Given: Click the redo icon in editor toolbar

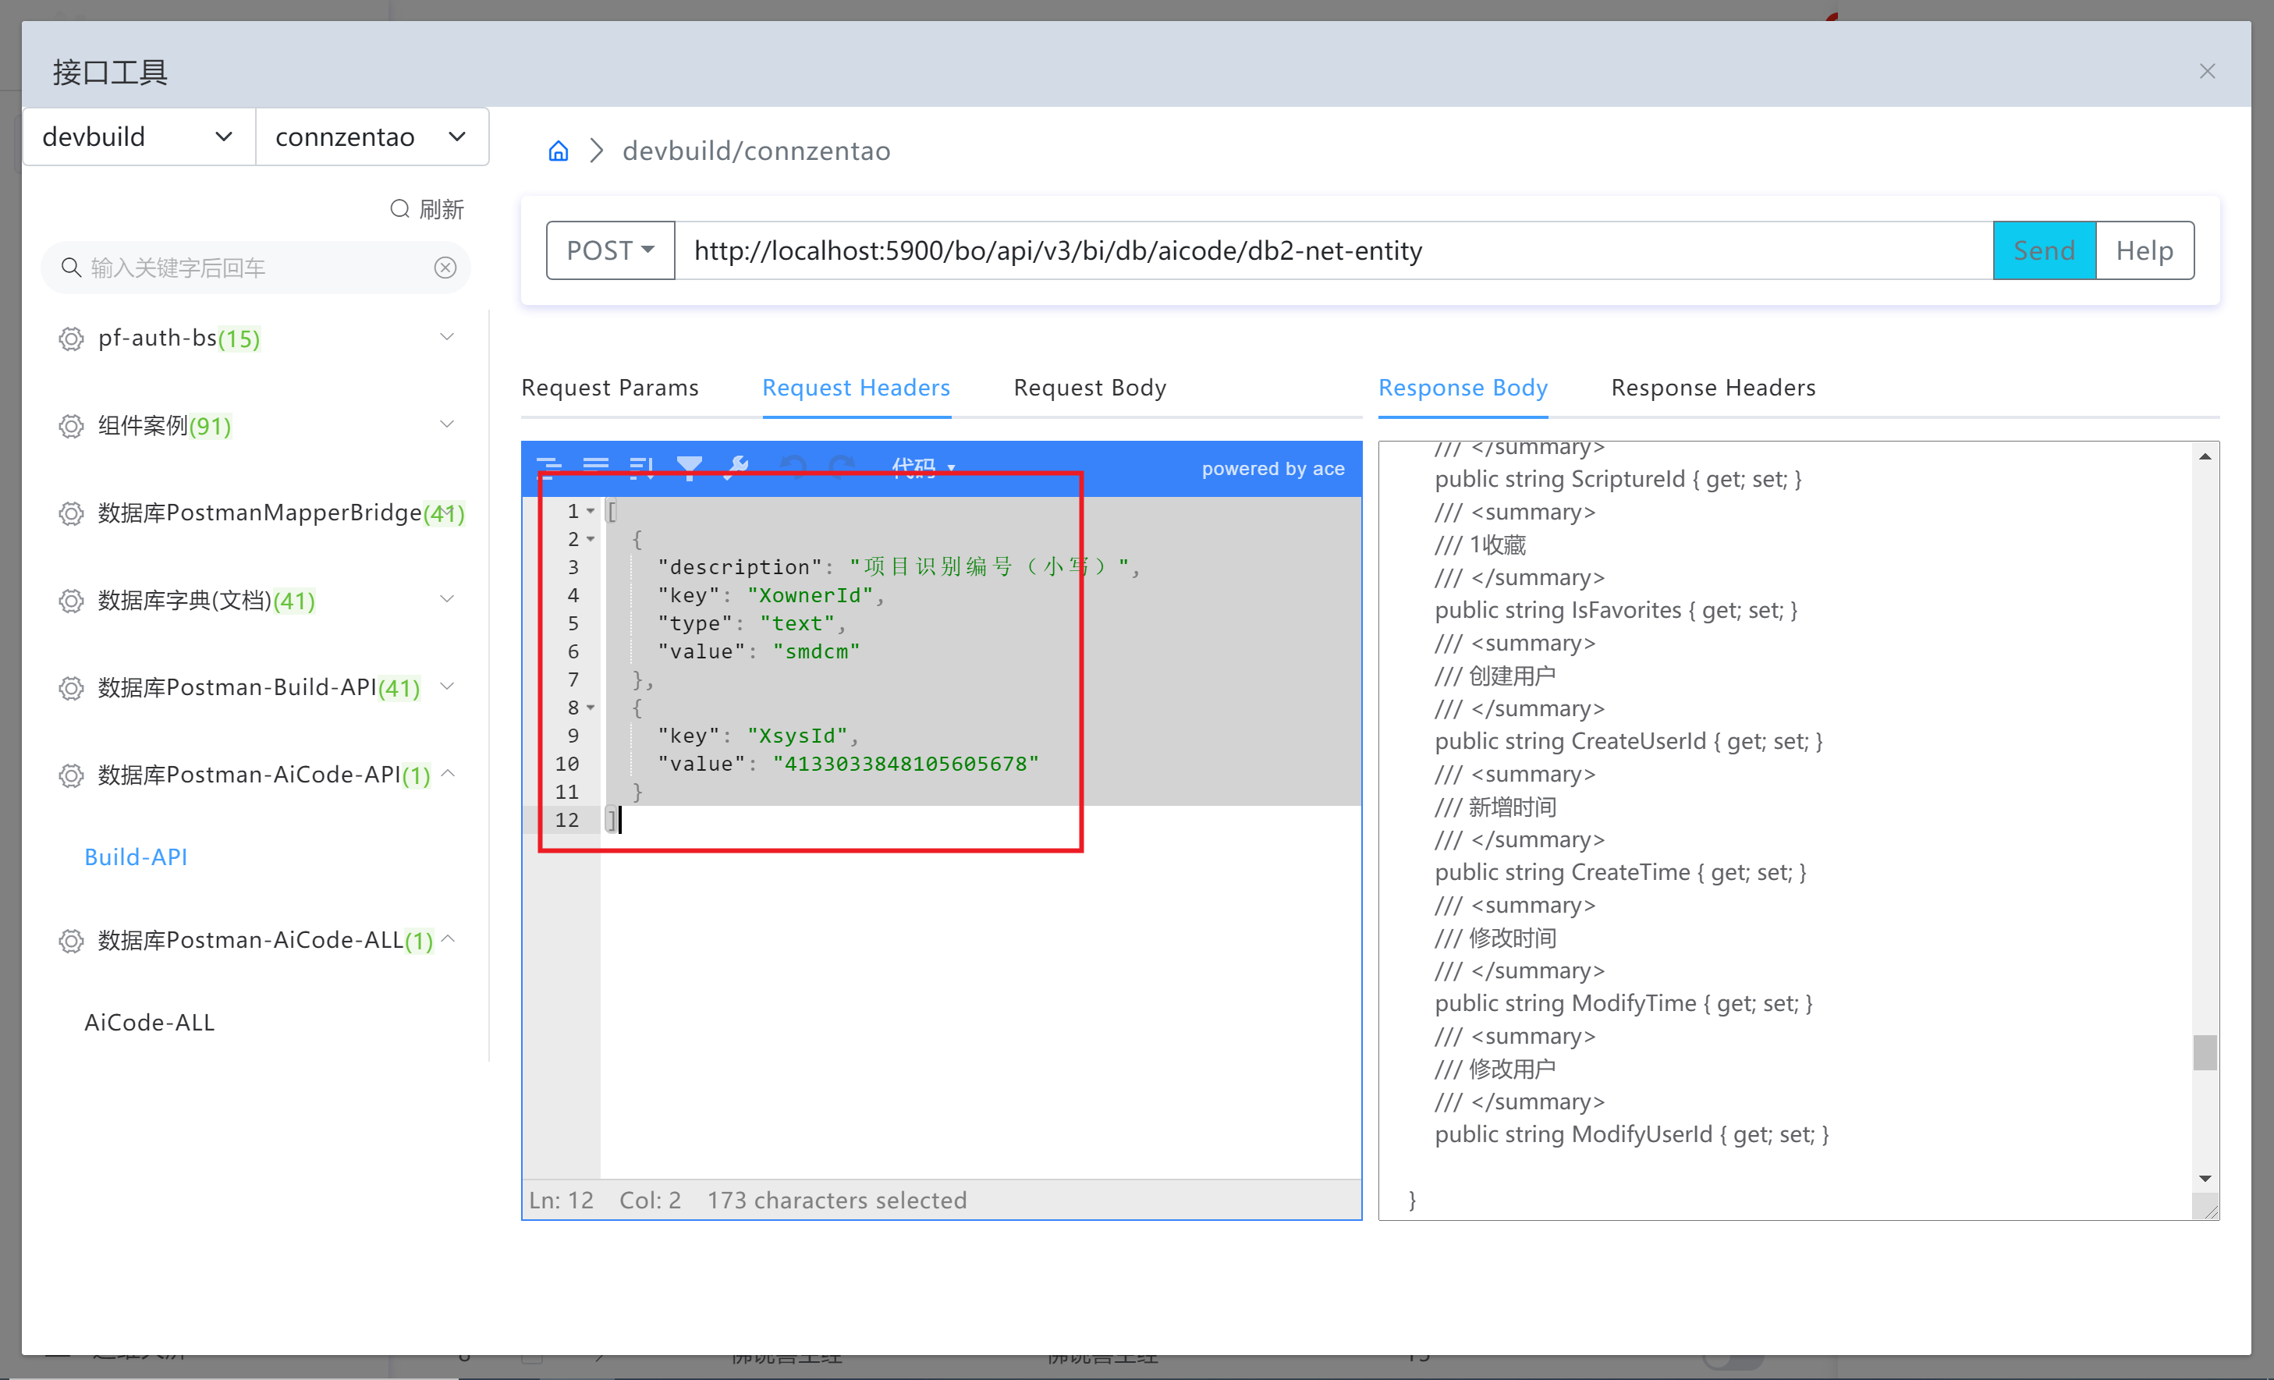Looking at the screenshot, I should pos(841,468).
